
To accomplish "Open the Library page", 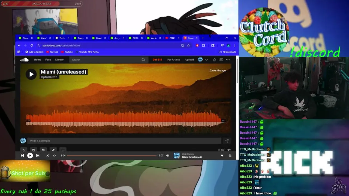I will click(x=59, y=60).
